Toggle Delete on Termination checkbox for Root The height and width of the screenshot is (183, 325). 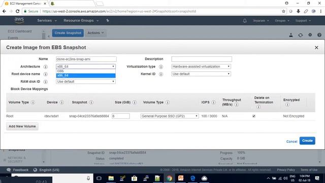pyautogui.click(x=254, y=116)
